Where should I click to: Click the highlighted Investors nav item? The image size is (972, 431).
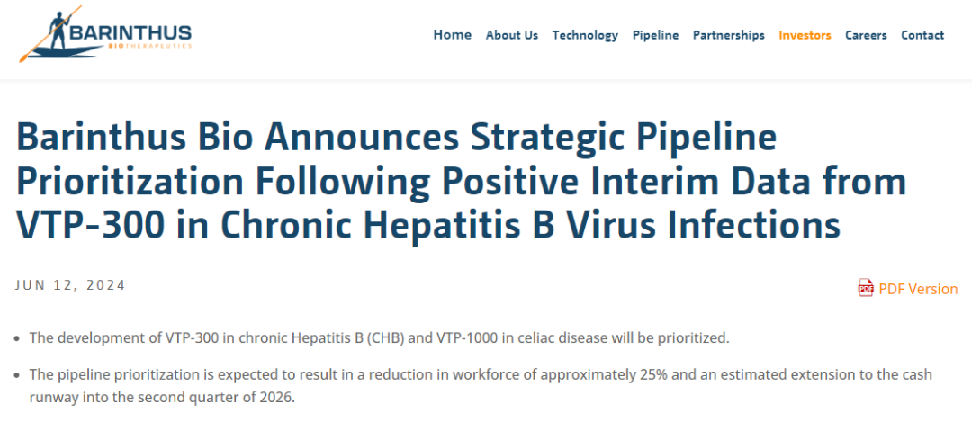805,35
